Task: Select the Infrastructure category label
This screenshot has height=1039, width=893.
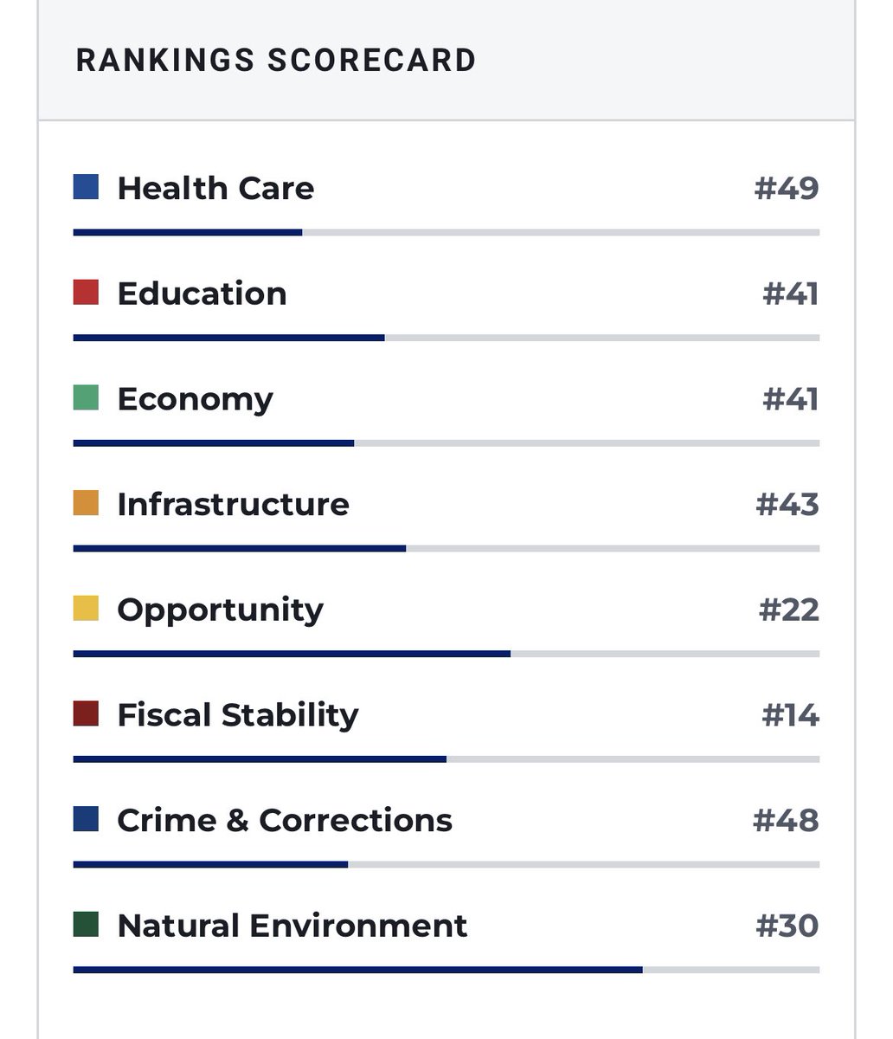Action: (x=233, y=504)
